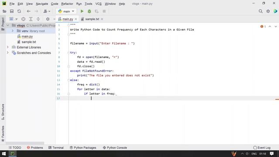This screenshot has height=157, width=279.
Task: Click the Search Everywhere magnifier icon
Action: pyautogui.click(x=261, y=11)
